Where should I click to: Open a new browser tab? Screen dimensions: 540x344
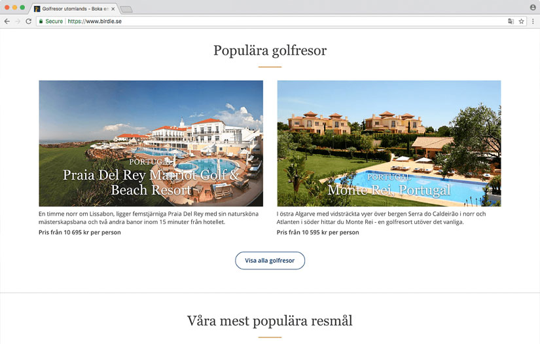[x=126, y=9]
